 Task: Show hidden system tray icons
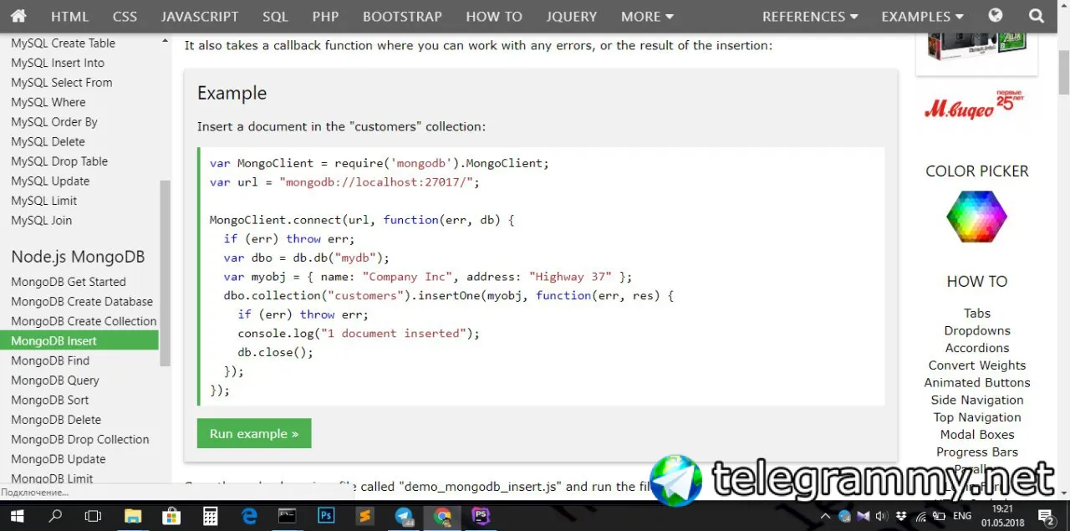point(827,517)
